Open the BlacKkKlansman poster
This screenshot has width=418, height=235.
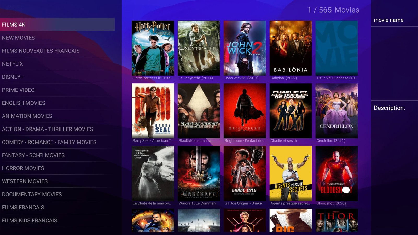(x=199, y=111)
